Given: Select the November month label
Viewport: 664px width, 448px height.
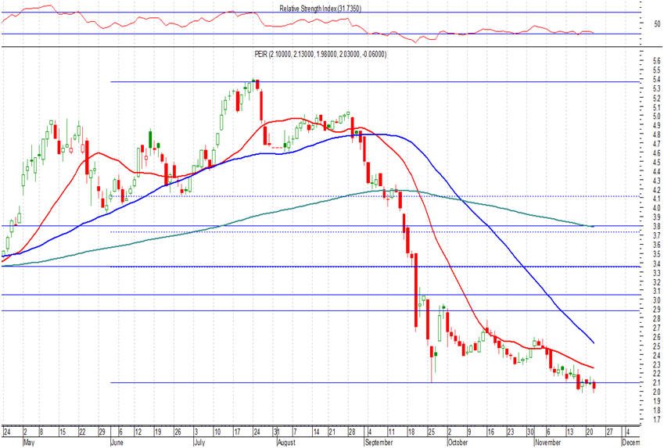Looking at the screenshot, I should click(x=548, y=442).
